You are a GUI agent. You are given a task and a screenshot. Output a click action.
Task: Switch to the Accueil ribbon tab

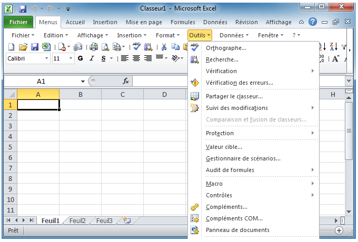75,22
